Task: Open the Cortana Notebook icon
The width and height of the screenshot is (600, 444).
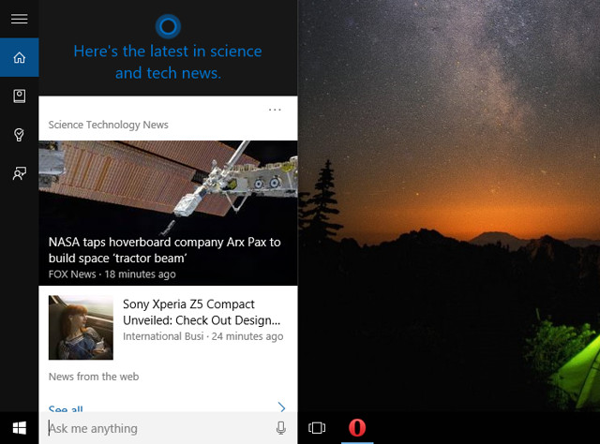Action: tap(19, 96)
